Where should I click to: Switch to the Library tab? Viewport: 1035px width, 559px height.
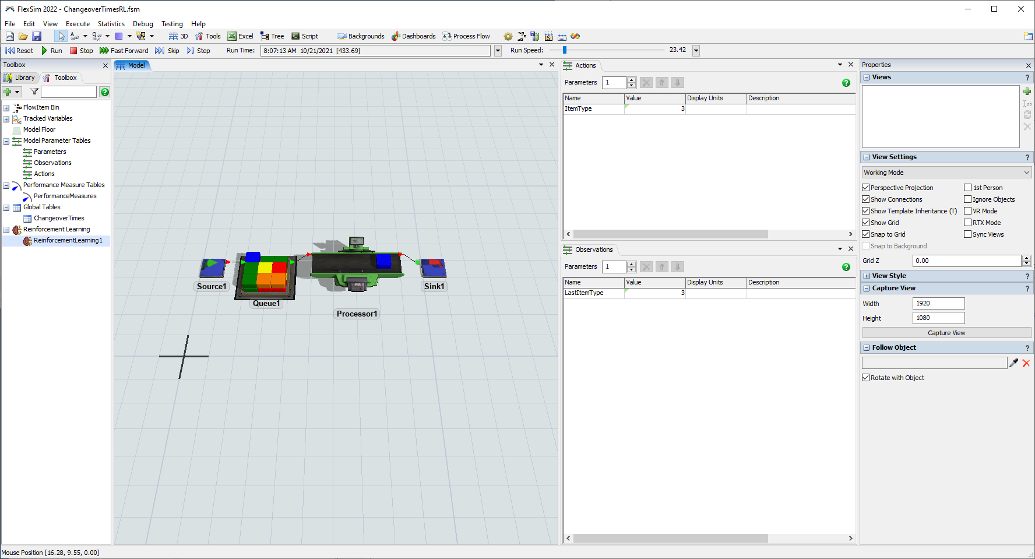[20, 78]
